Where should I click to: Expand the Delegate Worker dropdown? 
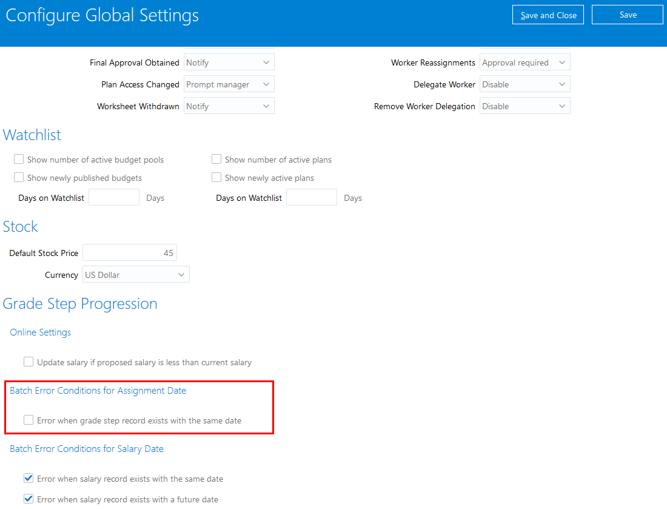pos(525,84)
